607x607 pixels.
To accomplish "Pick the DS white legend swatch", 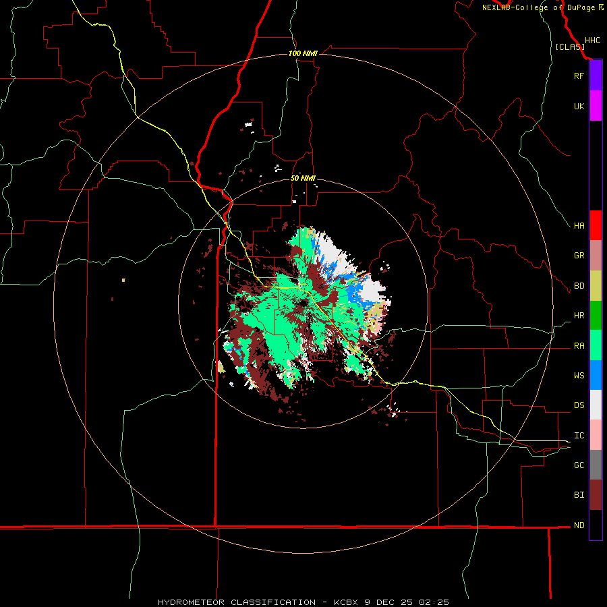I will click(x=596, y=405).
